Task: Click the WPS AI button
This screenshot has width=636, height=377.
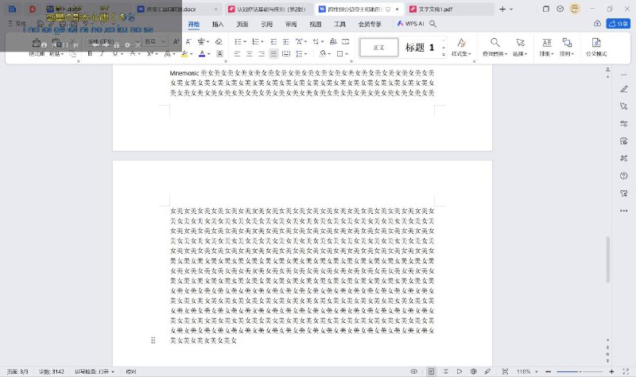Action: (x=410, y=24)
